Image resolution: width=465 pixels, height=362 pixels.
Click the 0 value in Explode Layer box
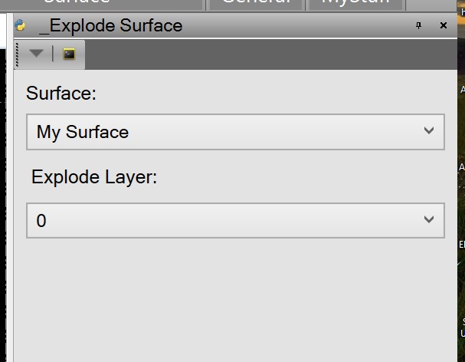[41, 221]
